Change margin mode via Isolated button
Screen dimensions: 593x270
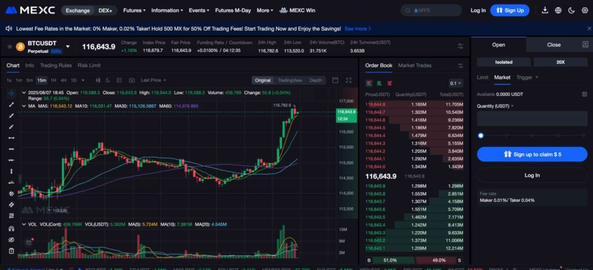click(504, 62)
